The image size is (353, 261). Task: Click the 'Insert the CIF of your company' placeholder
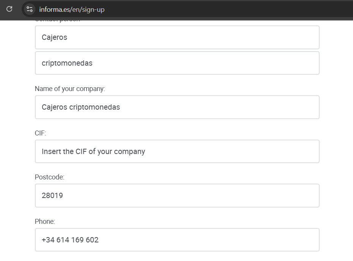[93, 152]
